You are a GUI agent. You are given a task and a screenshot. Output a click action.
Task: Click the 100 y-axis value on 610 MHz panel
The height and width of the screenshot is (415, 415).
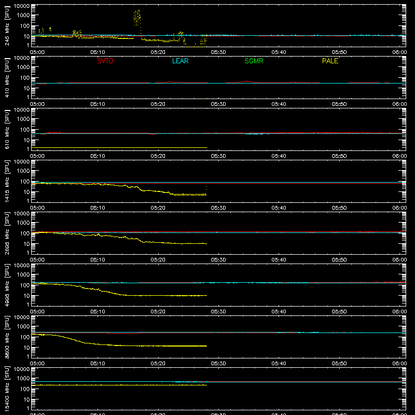pyautogui.click(x=24, y=129)
